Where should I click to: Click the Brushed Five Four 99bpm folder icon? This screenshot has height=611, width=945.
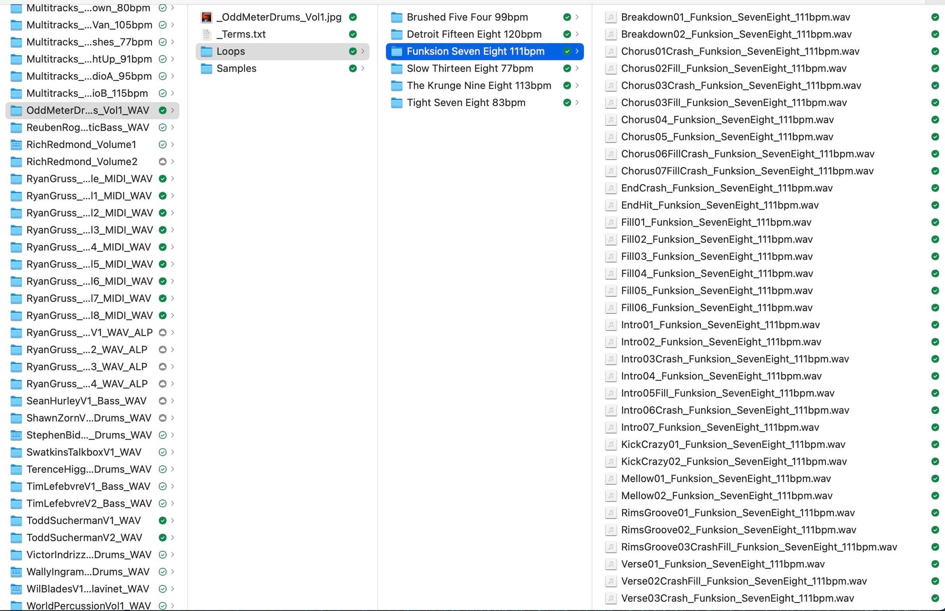tap(397, 17)
